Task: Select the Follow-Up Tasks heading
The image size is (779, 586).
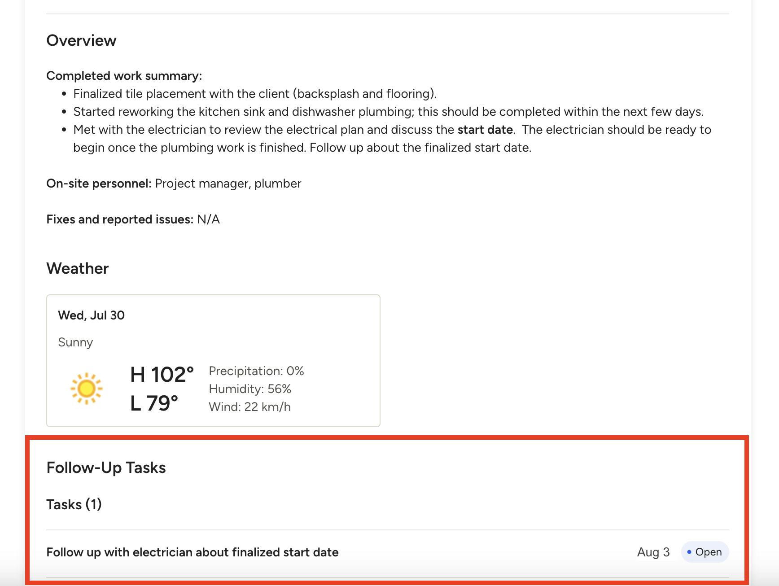Action: (106, 468)
